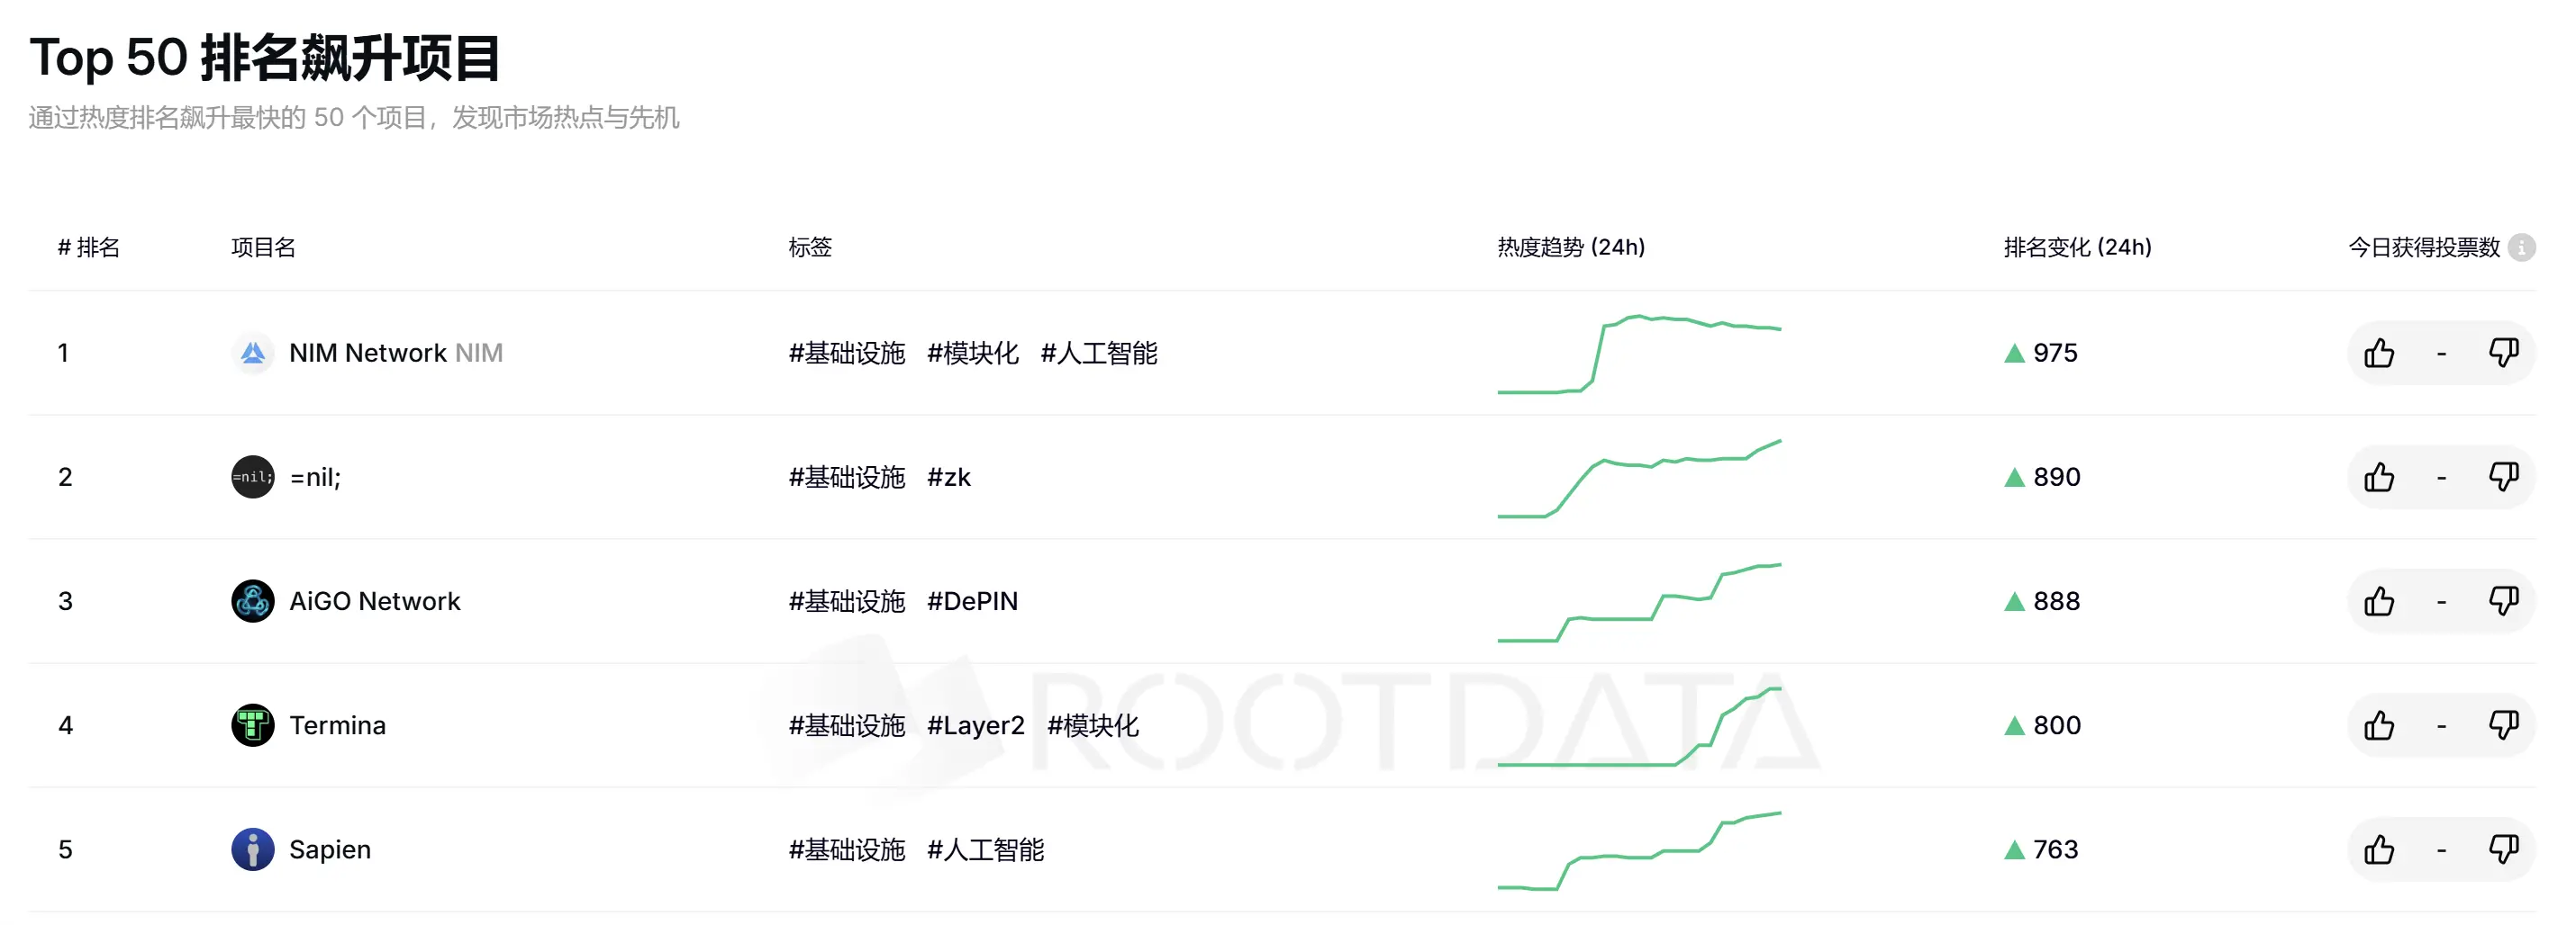The width and height of the screenshot is (2576, 925).
Task: Click the info icon beside 今日获得投票数
Action: click(2523, 247)
